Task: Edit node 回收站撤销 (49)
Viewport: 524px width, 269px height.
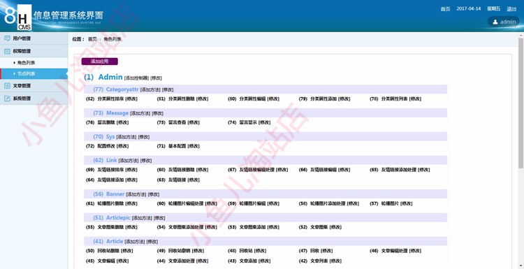Action: pos(198,251)
